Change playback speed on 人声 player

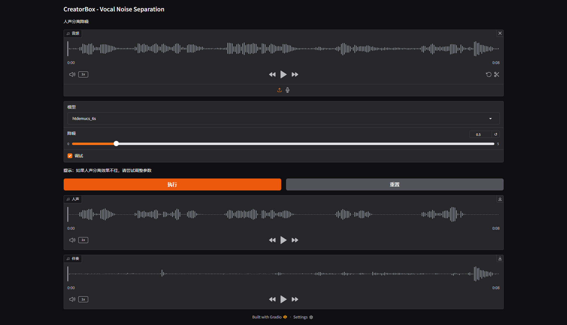(83, 240)
